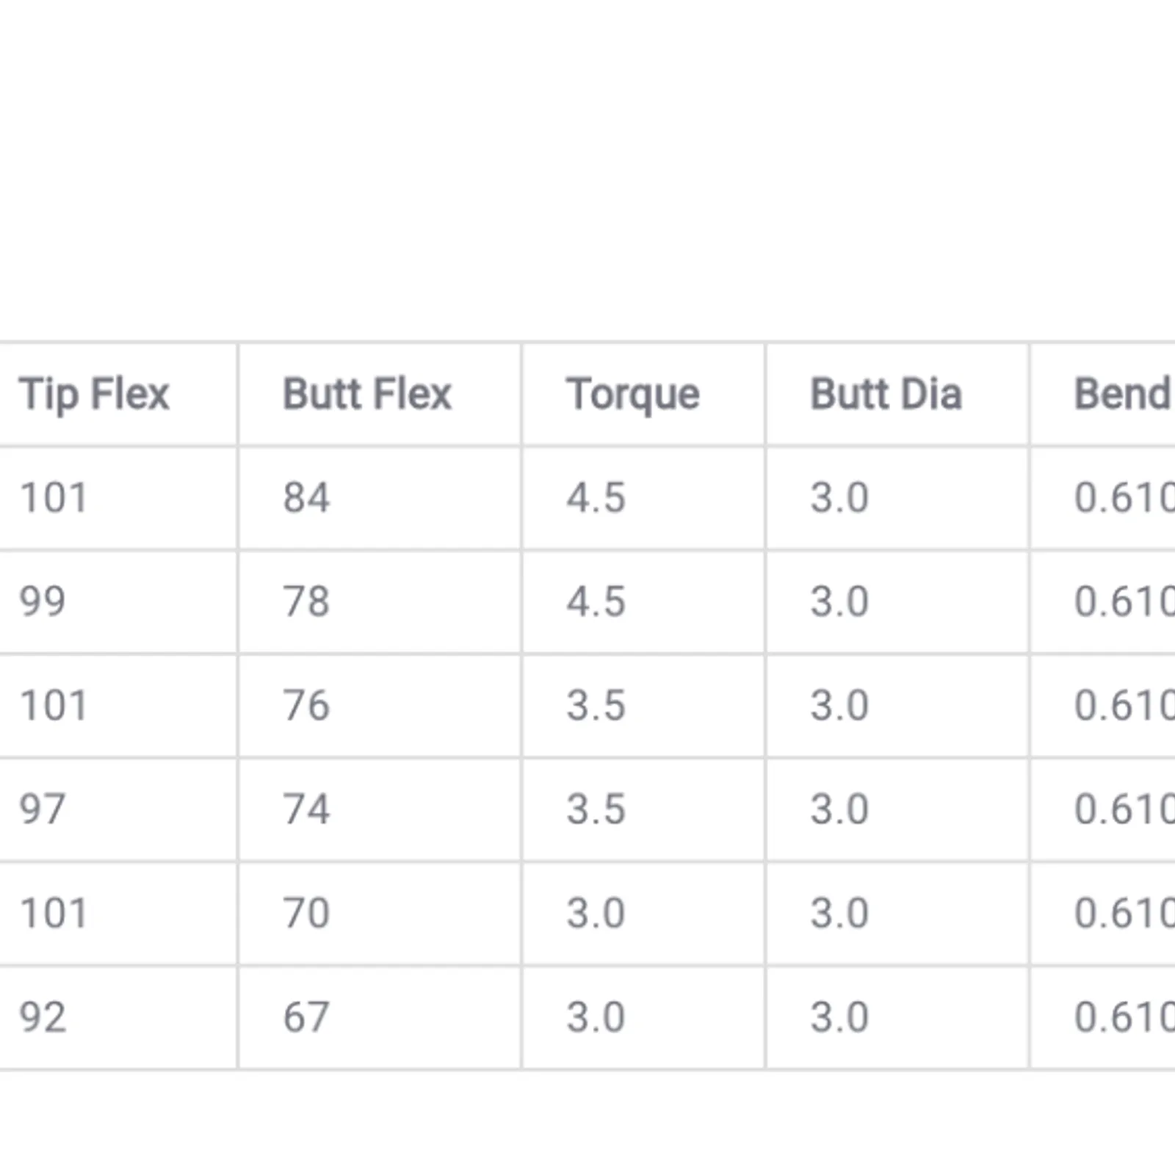This screenshot has width=1175, height=1175.
Task: Select Torque 3.0 in the 67 row
Action: point(596,1017)
